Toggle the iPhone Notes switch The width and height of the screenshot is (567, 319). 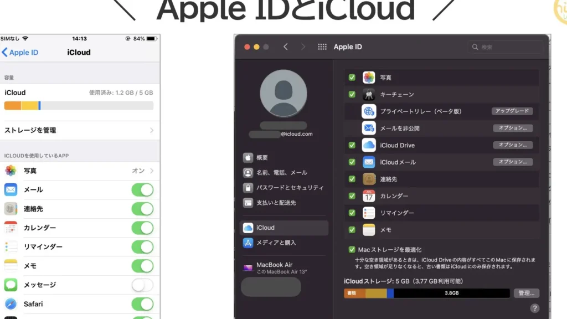click(x=142, y=266)
